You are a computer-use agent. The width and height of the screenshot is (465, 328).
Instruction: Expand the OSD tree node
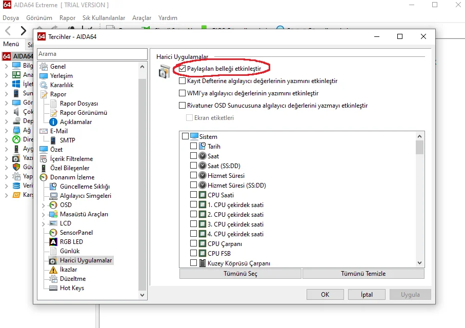[43, 205]
